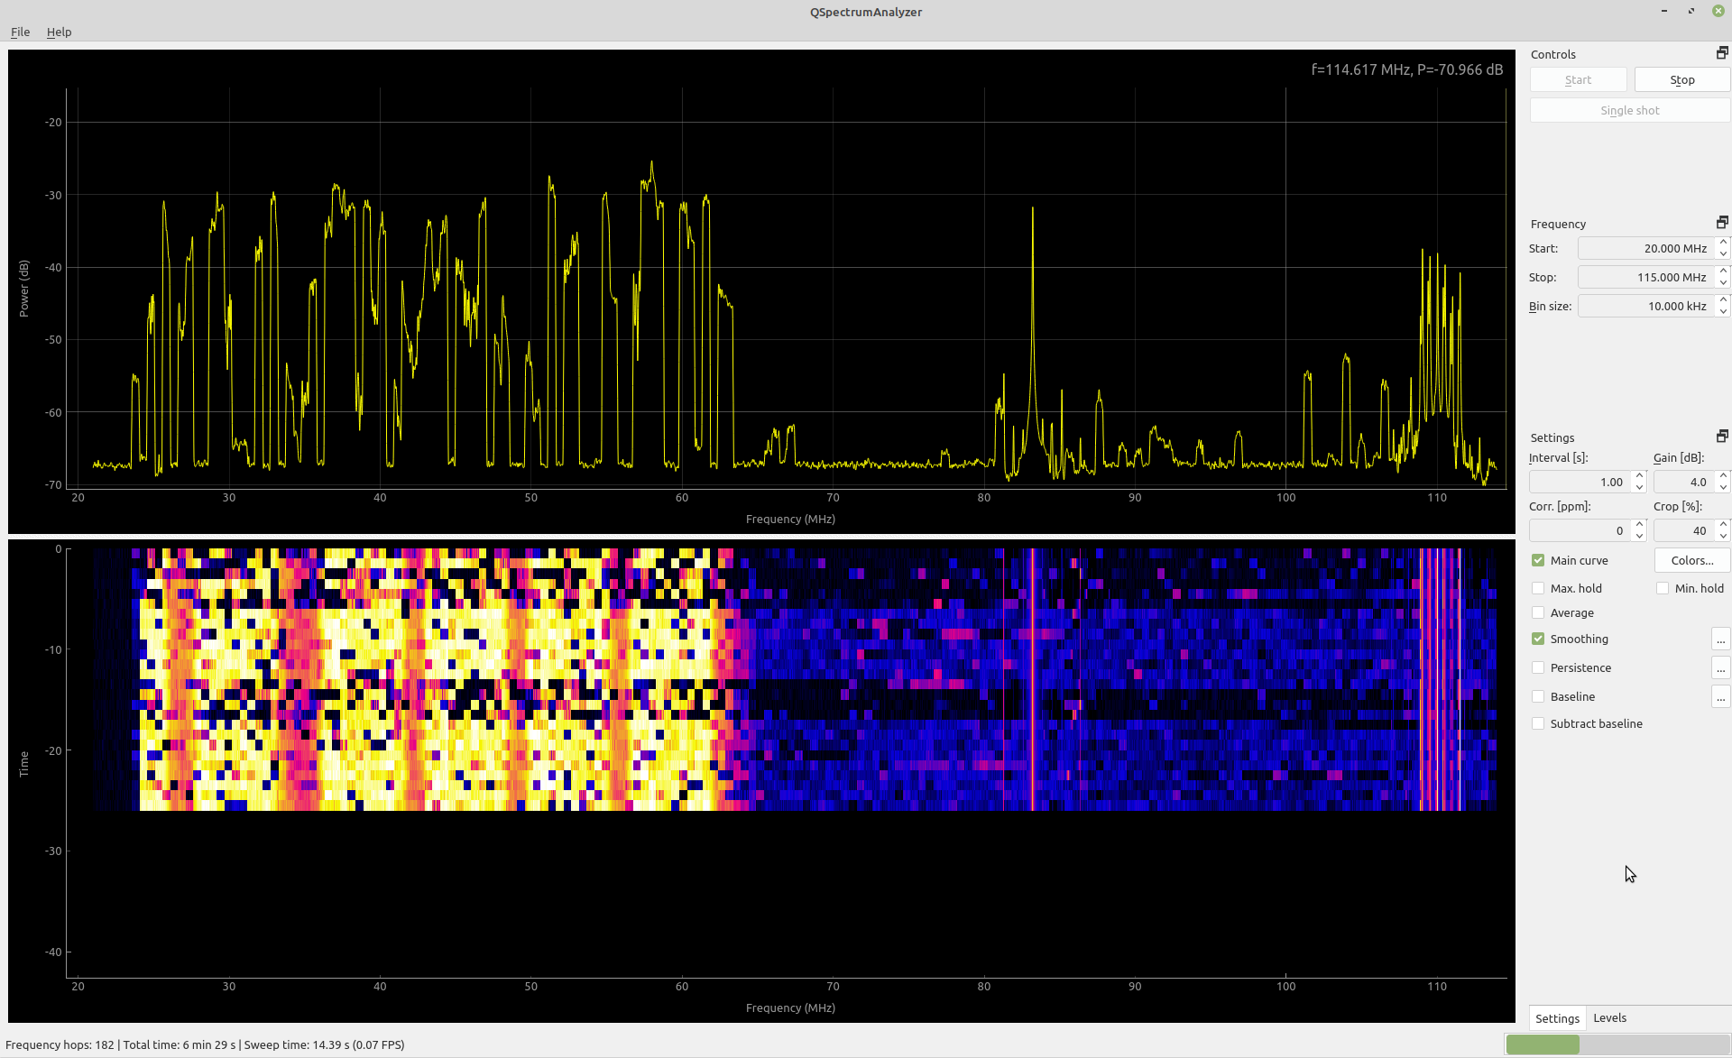Viewport: 1732px width, 1058px height.
Task: Float the Settings dock panel
Action: point(1721,437)
